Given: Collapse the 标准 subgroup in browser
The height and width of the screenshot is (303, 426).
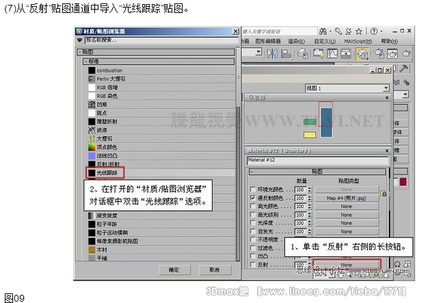Looking at the screenshot, I should (x=159, y=62).
